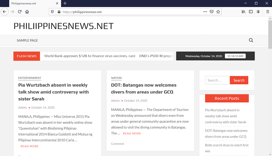Screen dimensions: 272x156
Task: Open the Entertainment category link
Action: click(30, 78)
